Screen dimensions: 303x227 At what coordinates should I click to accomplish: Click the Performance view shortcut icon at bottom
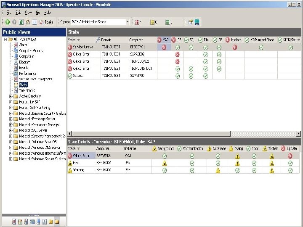[32, 222]
